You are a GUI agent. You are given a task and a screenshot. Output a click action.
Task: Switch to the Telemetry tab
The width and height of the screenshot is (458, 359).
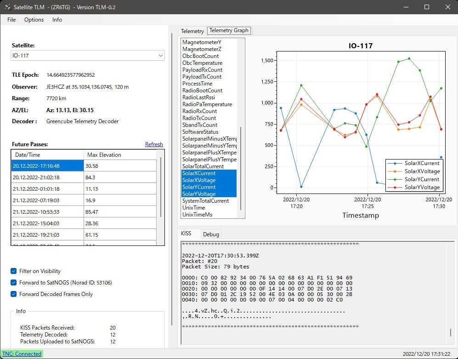coord(192,31)
